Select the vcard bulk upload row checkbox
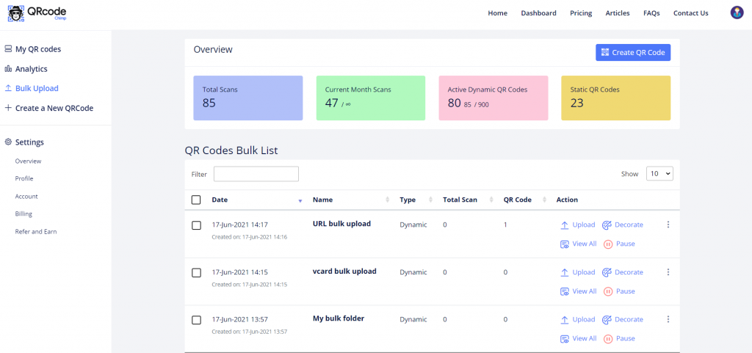 196,272
